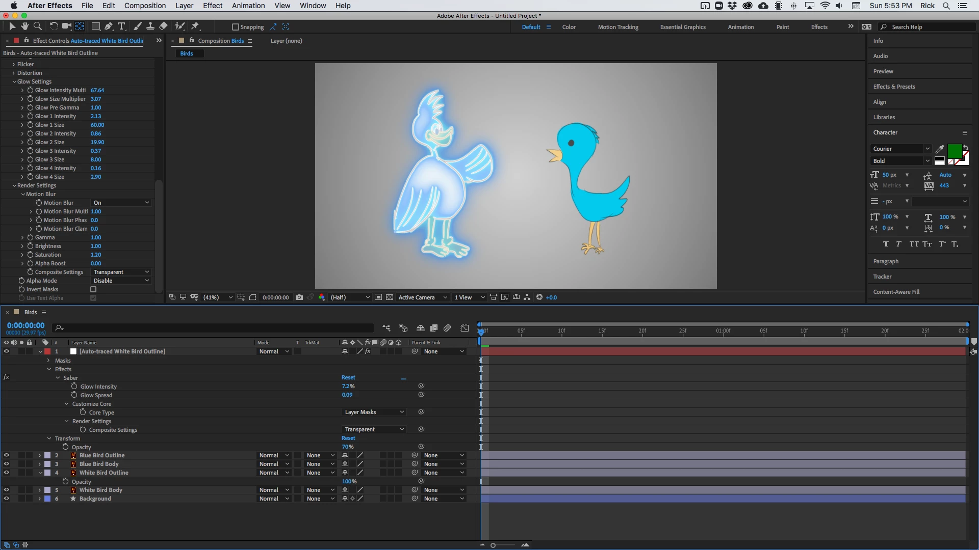Select the Clone Stamp tool

click(x=150, y=26)
